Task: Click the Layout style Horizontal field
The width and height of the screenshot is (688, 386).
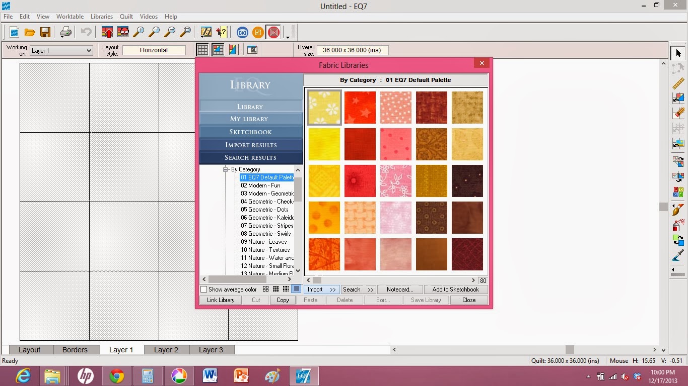Action: (154, 50)
